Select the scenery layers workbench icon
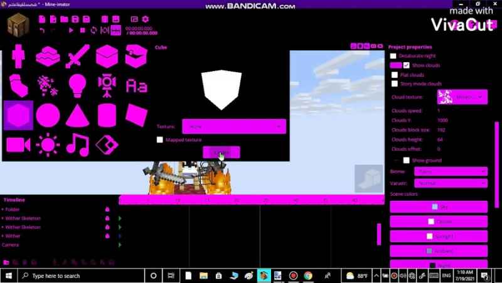Screen dimensions: 502x283 [48, 56]
